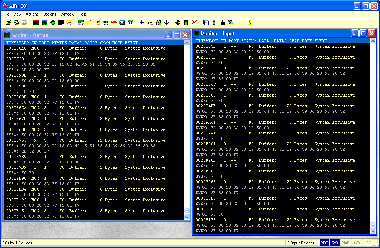Open the piano keyboard toolbar icon
The width and height of the screenshot is (380, 248).
click(x=131, y=22)
